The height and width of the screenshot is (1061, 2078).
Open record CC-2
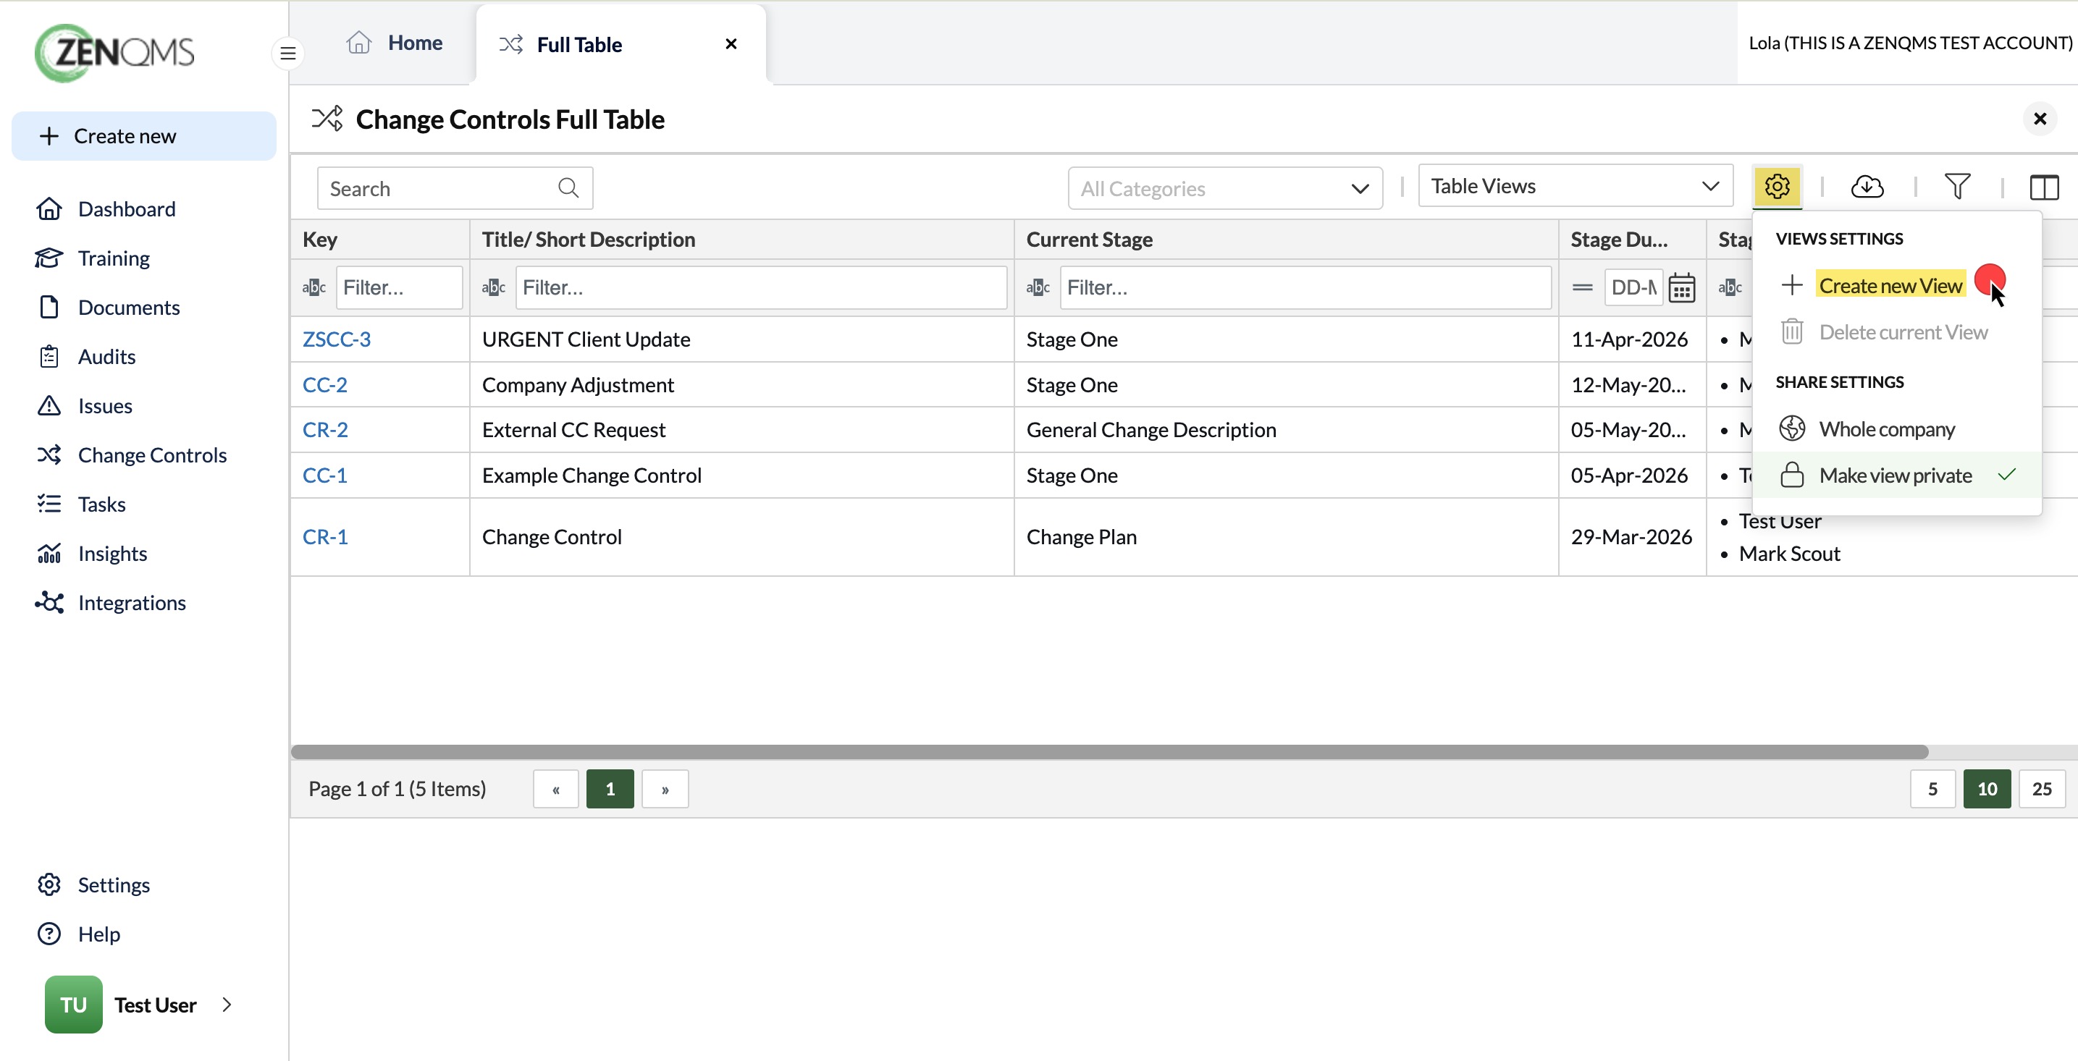pyautogui.click(x=324, y=384)
